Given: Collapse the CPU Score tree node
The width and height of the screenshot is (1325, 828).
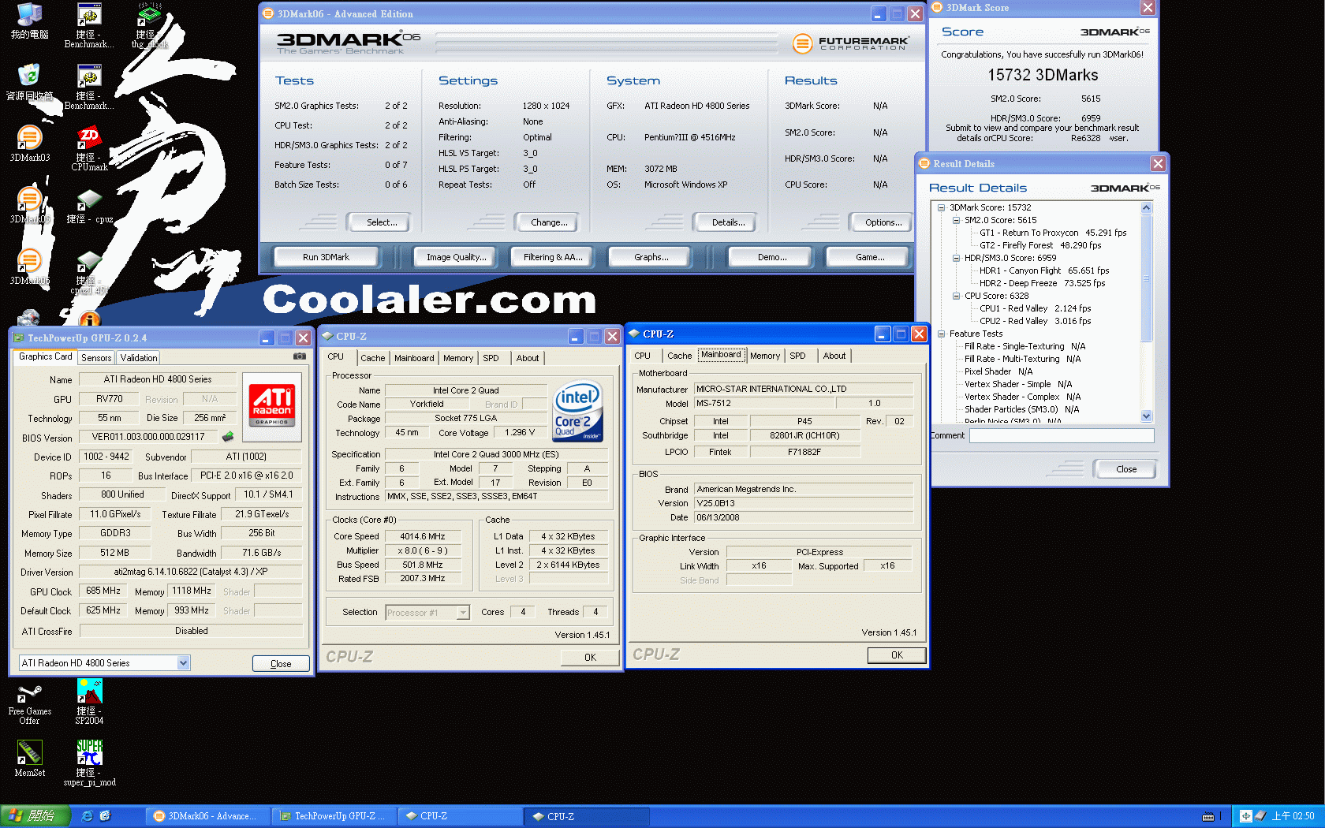Looking at the screenshot, I should (956, 297).
